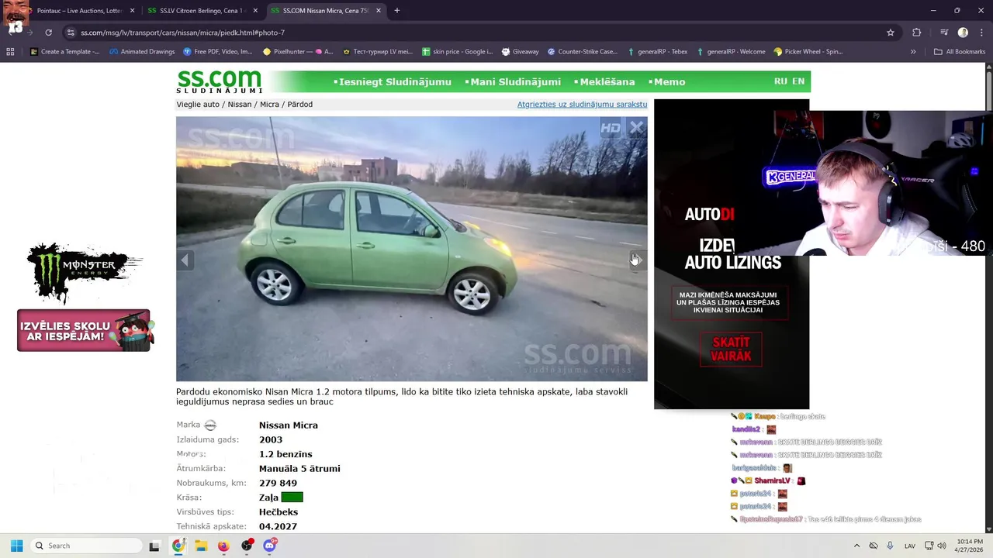This screenshot has width=993, height=558.
Task: Open Windows Start menu
Action: tap(16, 546)
